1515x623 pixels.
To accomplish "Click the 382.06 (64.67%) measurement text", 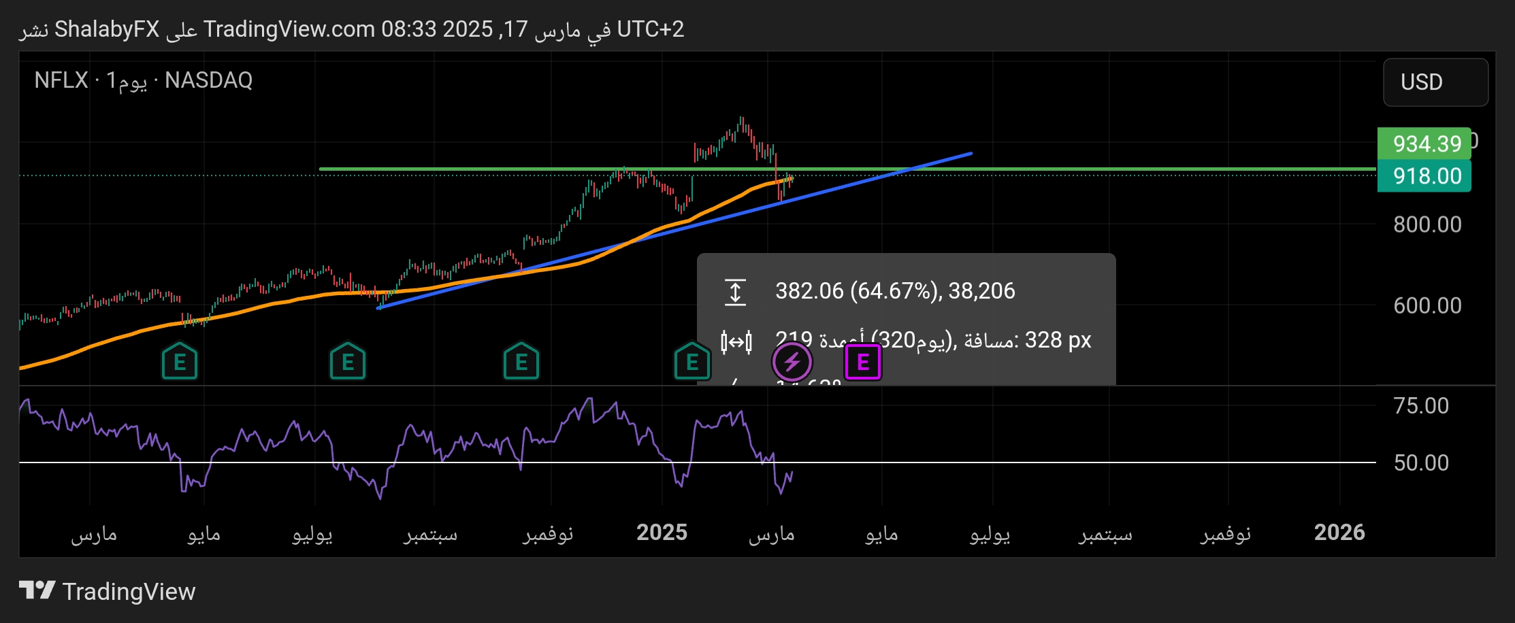I will point(895,291).
